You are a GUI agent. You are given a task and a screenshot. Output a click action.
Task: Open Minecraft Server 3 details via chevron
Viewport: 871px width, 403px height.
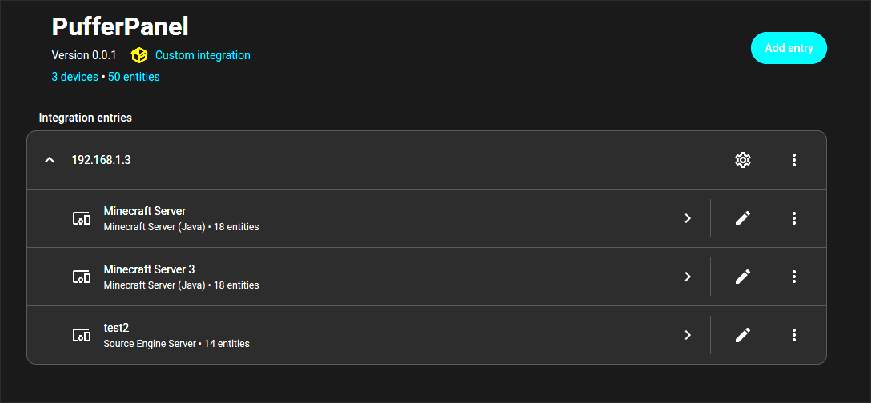(687, 277)
